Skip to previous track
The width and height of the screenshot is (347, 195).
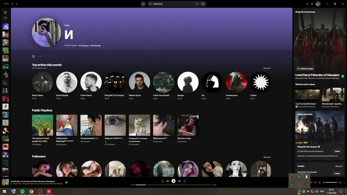click(x=168, y=181)
